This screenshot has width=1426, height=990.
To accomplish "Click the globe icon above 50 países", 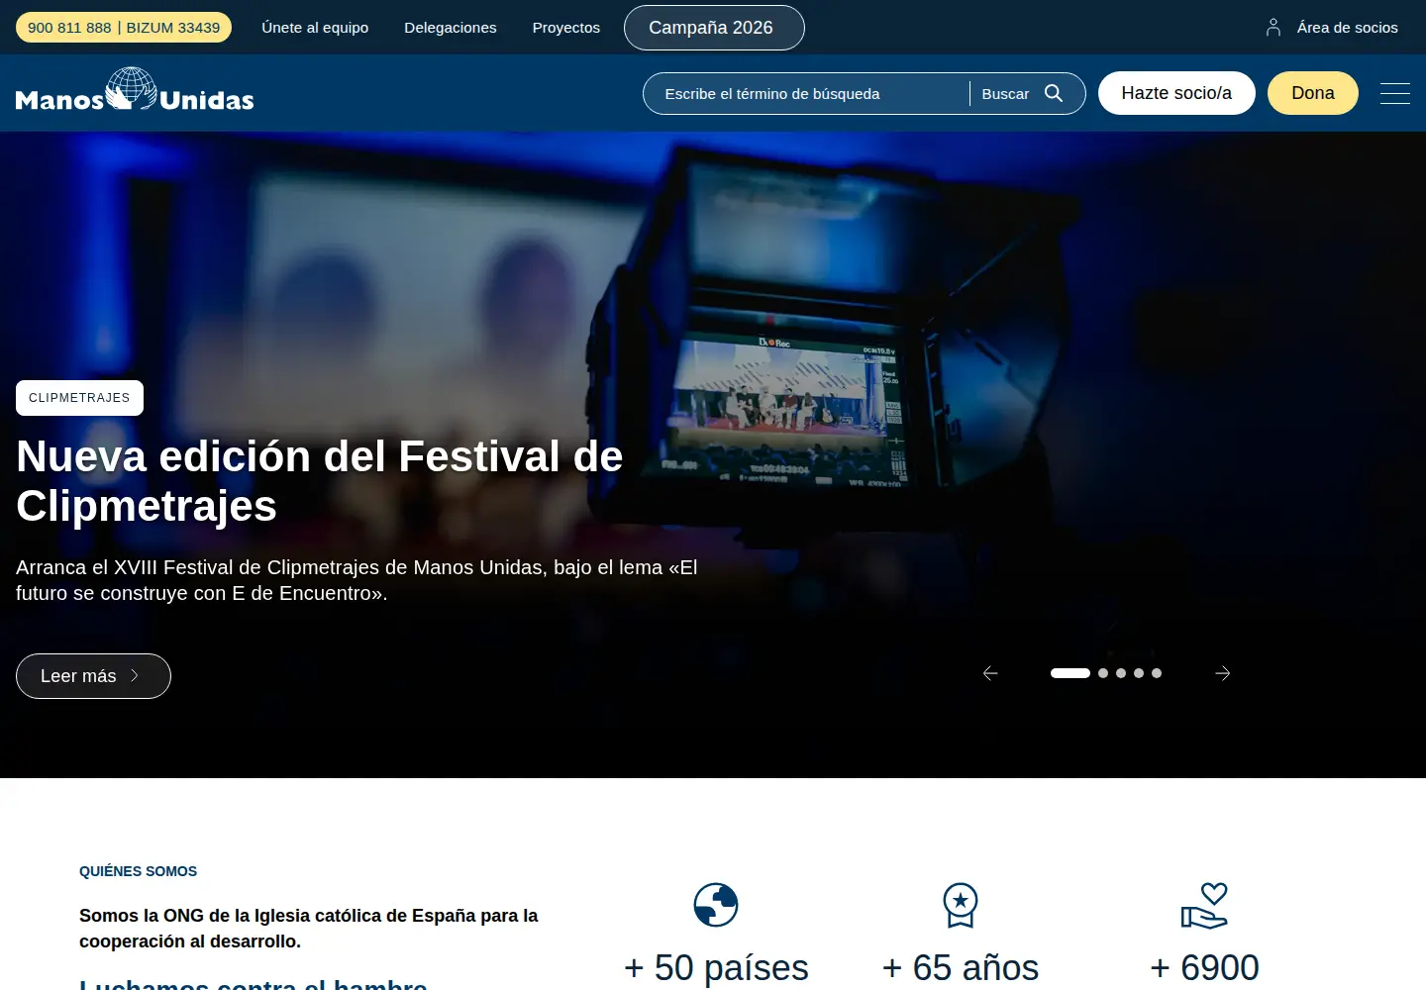I will 716,905.
